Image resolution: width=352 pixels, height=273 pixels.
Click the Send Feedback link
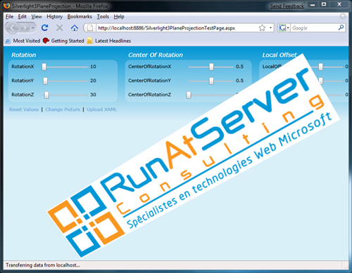click(x=287, y=6)
